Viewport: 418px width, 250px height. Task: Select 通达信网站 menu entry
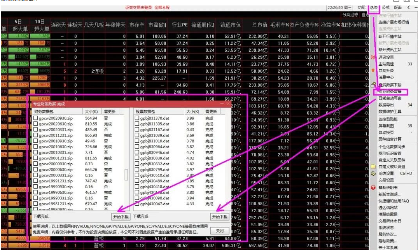(388, 208)
